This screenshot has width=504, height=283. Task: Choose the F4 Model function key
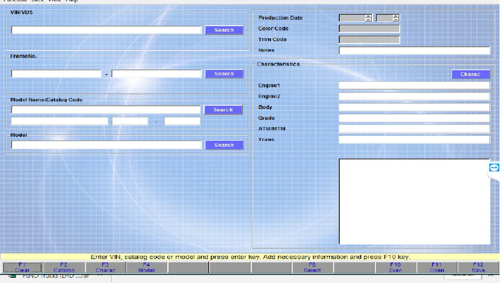147,267
